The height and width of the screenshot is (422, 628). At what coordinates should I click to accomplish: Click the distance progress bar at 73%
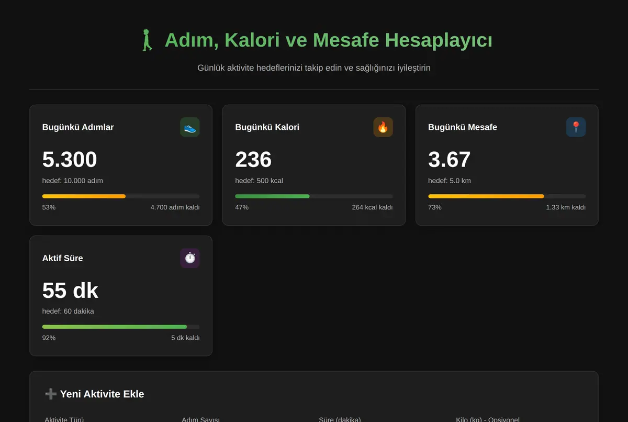[x=507, y=196]
